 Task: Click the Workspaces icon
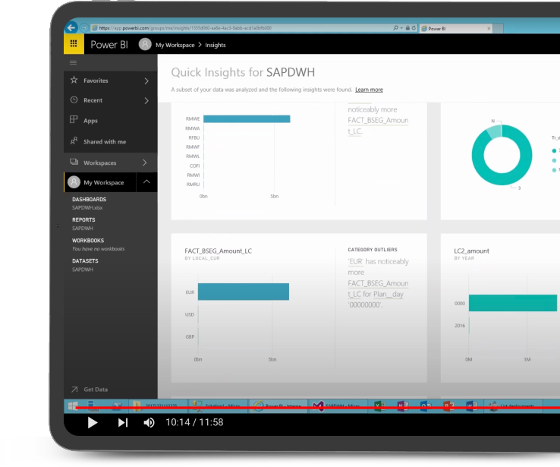tap(74, 162)
